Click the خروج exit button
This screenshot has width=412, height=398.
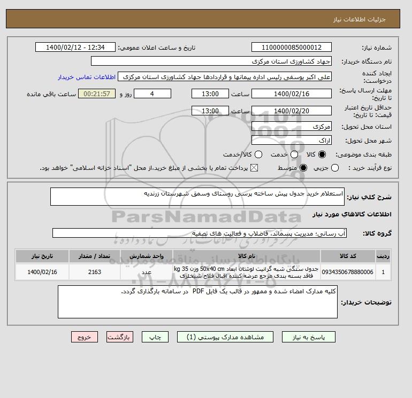click(x=85, y=337)
